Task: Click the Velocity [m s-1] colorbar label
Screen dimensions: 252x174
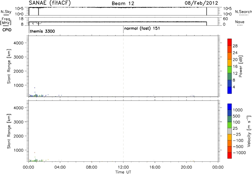Action: coord(249,131)
